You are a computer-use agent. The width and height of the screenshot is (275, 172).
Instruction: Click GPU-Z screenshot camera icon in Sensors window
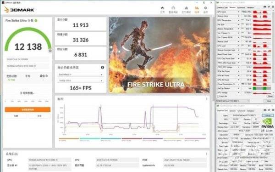click(265, 7)
